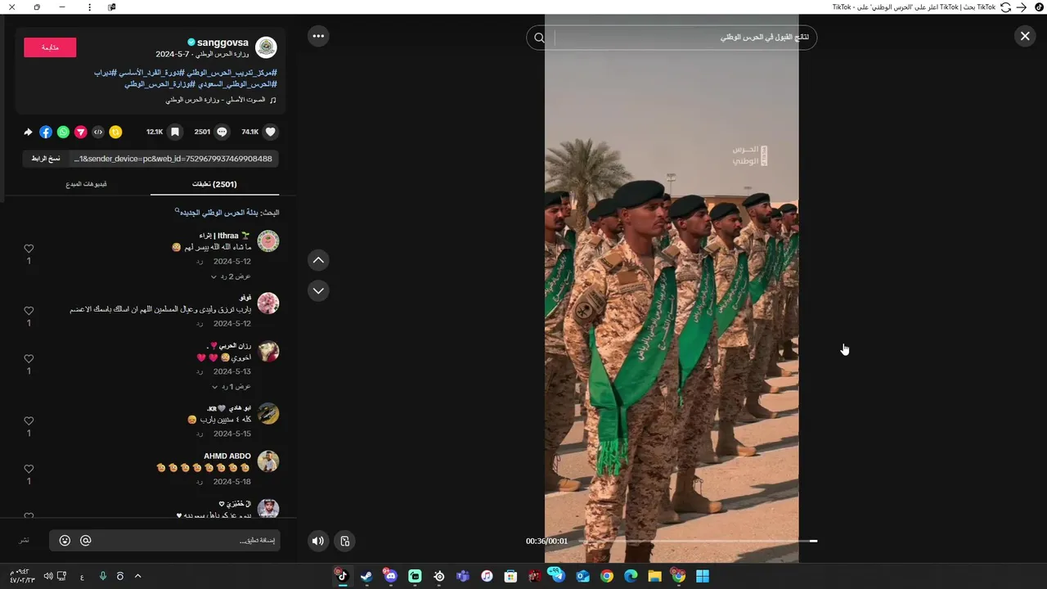This screenshot has height=589, width=1047.
Task: Open Steam from the taskbar
Action: (x=366, y=576)
